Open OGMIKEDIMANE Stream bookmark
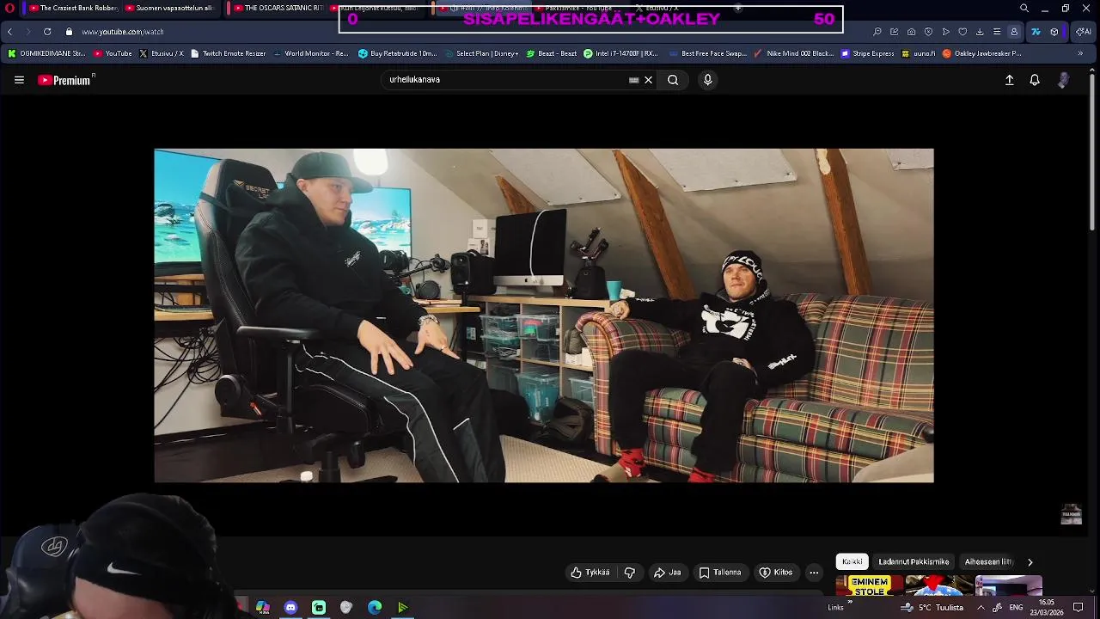The height and width of the screenshot is (619, 1100). pyautogui.click(x=46, y=53)
